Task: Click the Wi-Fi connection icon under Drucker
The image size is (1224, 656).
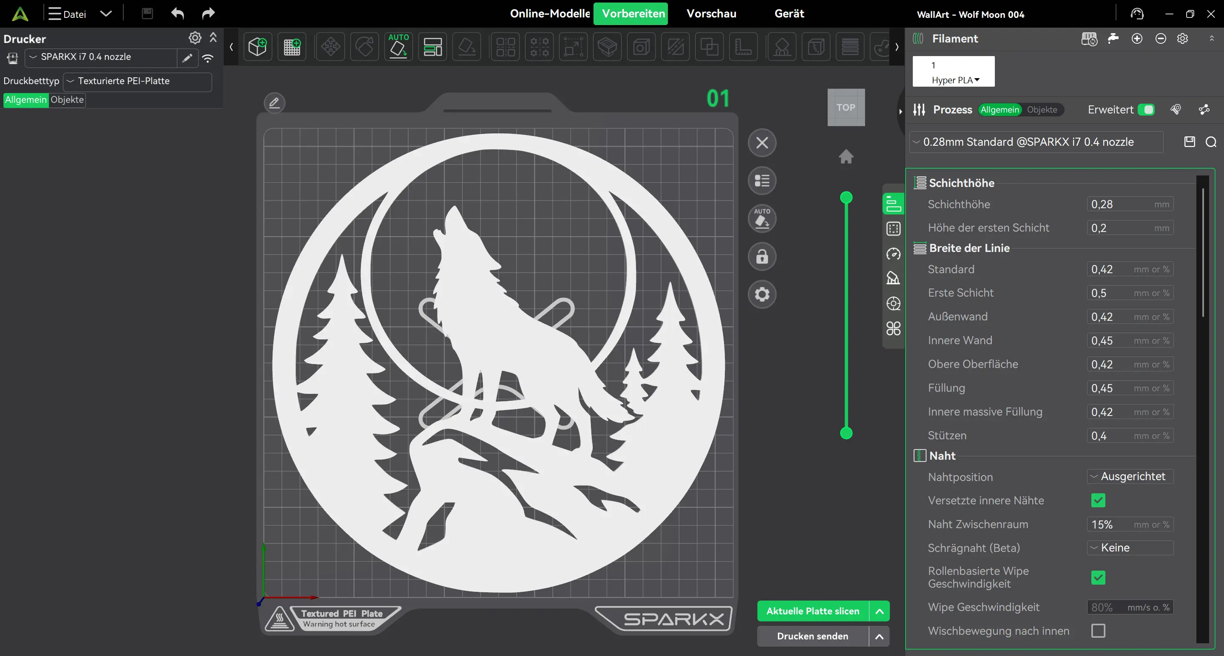Action: (x=207, y=58)
